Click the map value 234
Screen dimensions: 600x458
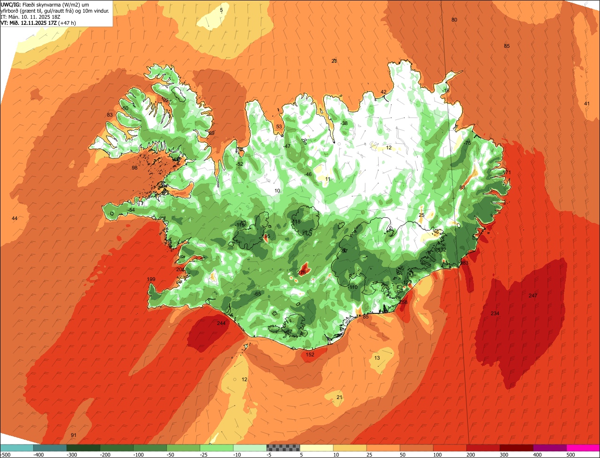495,313
